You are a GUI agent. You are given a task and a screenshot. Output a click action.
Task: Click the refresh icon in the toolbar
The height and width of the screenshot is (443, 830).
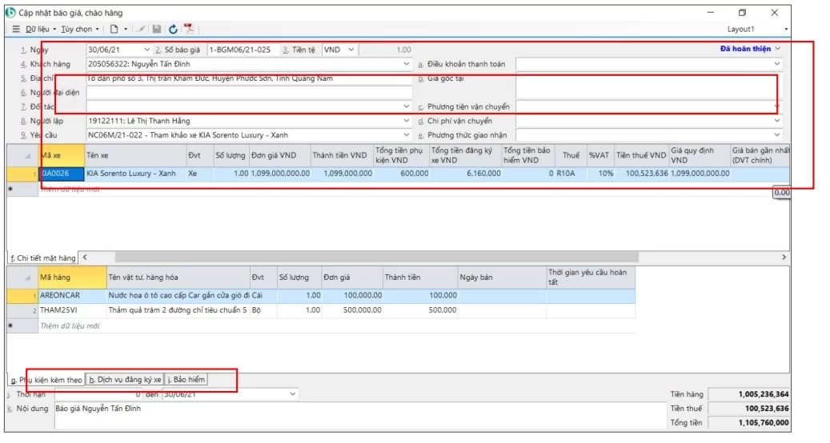click(173, 30)
